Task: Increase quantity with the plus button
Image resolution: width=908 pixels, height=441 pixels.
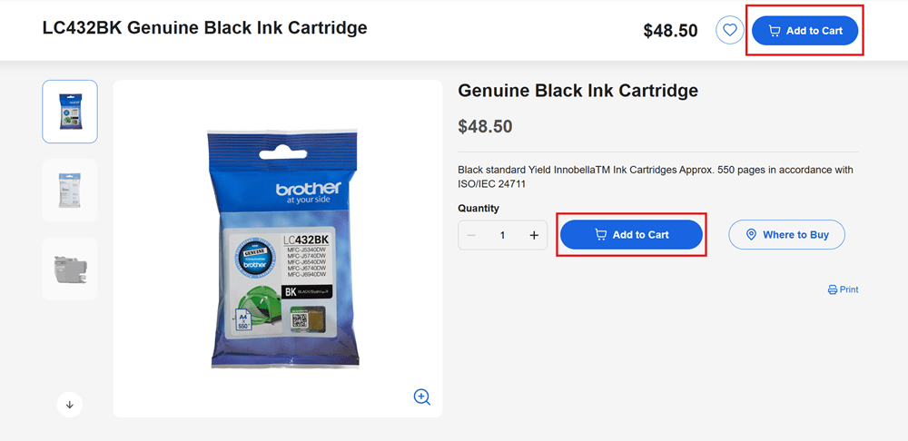Action: pos(534,235)
